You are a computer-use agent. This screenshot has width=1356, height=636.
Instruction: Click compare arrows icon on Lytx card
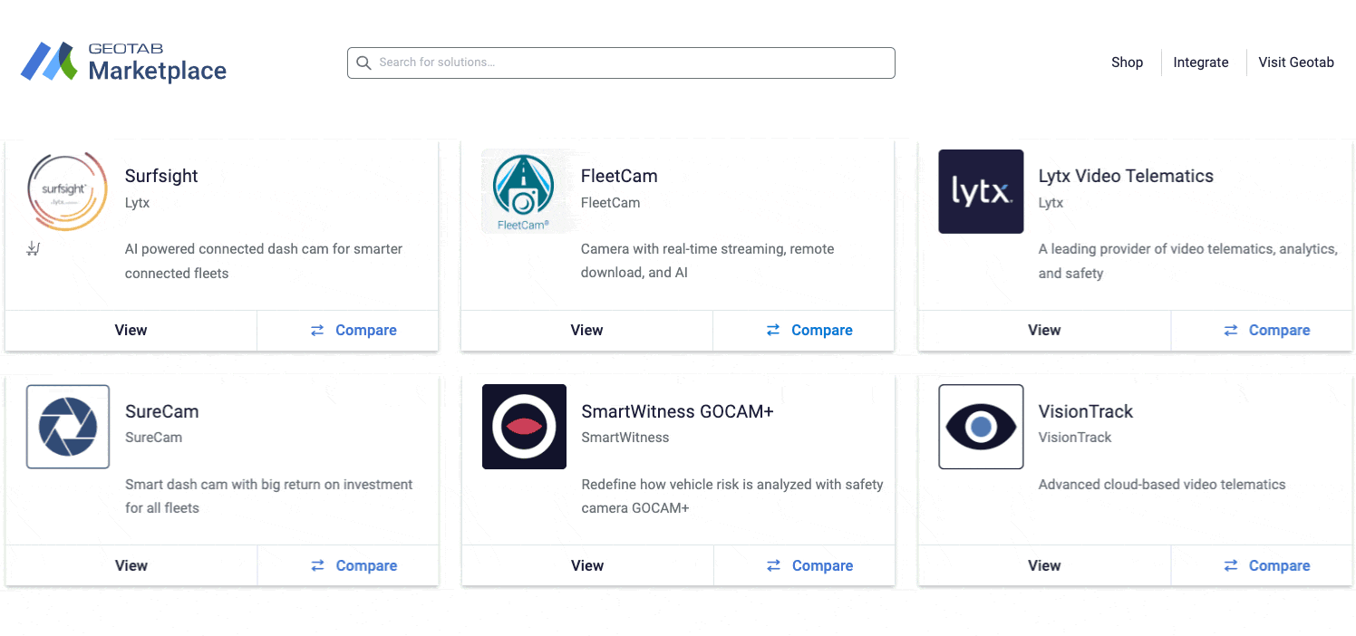click(1231, 331)
